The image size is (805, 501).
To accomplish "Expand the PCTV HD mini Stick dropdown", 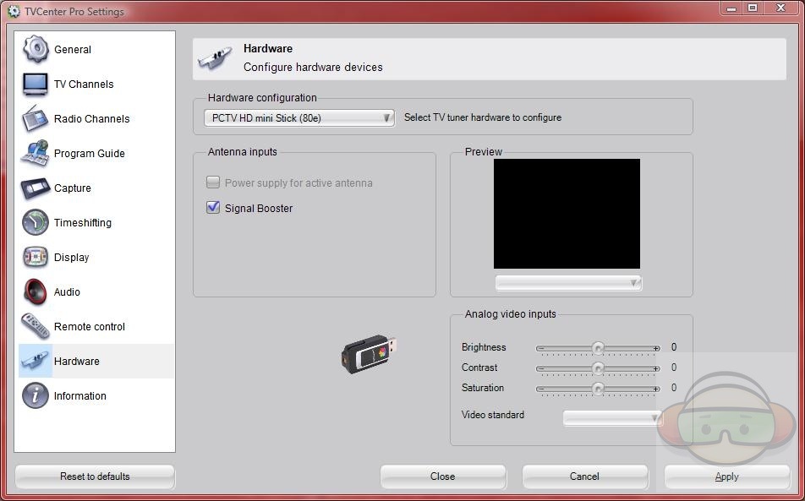I will (x=299, y=118).
